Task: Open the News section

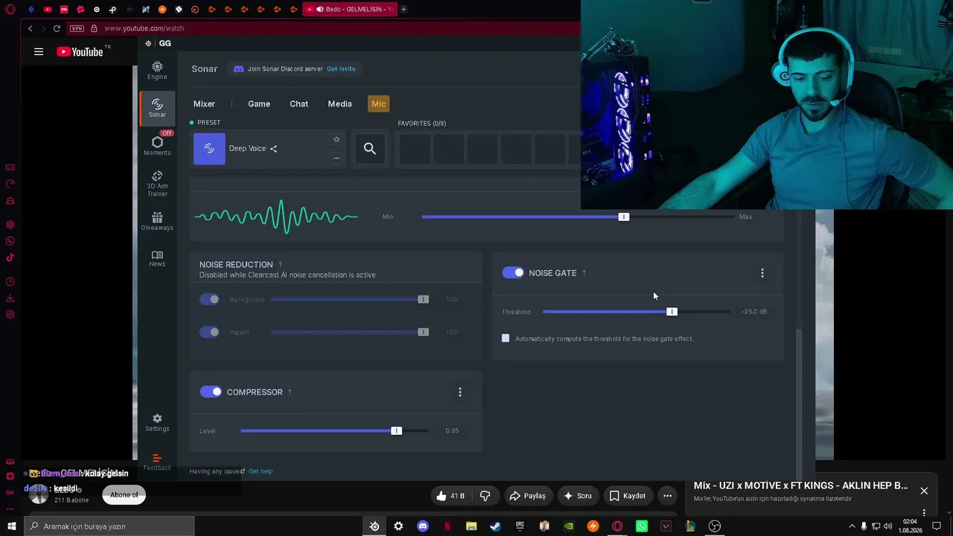Action: tap(157, 258)
